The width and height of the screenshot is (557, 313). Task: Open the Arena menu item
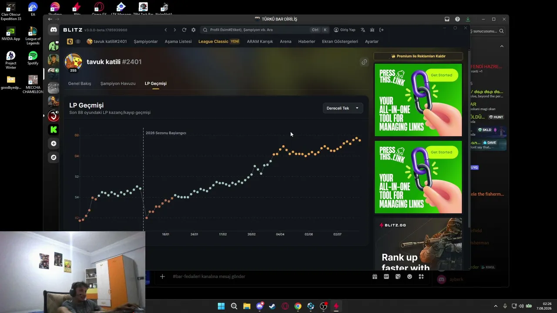pyautogui.click(x=285, y=41)
